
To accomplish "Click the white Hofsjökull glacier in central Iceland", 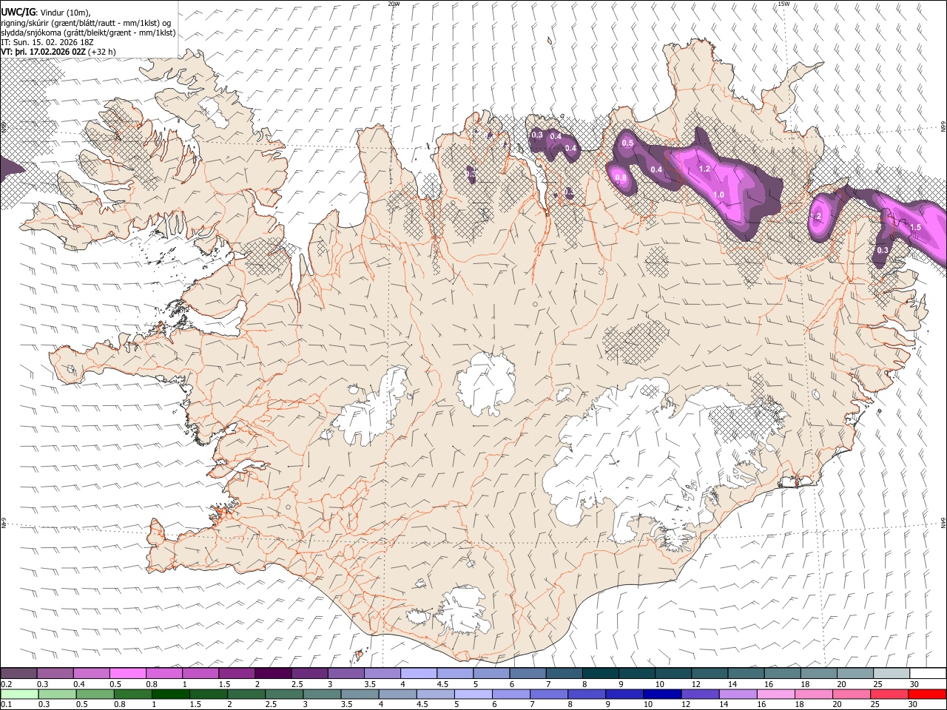I will [486, 383].
